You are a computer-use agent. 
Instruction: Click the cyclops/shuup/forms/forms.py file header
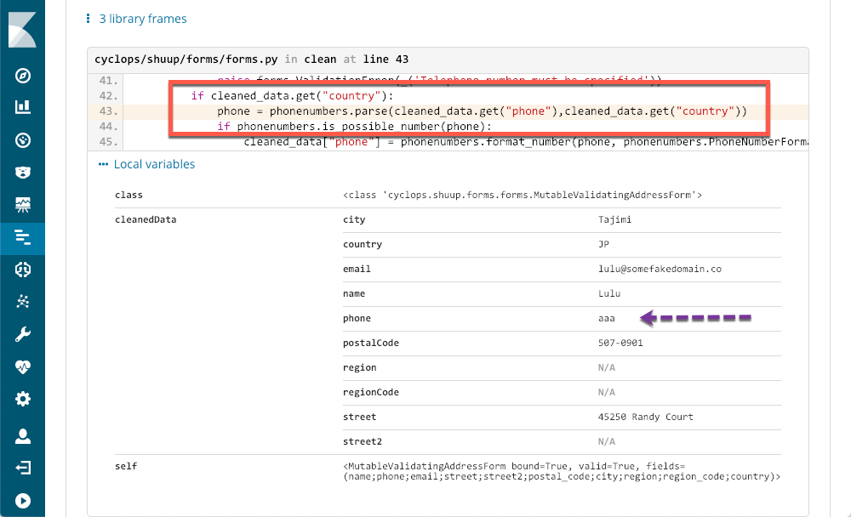187,60
